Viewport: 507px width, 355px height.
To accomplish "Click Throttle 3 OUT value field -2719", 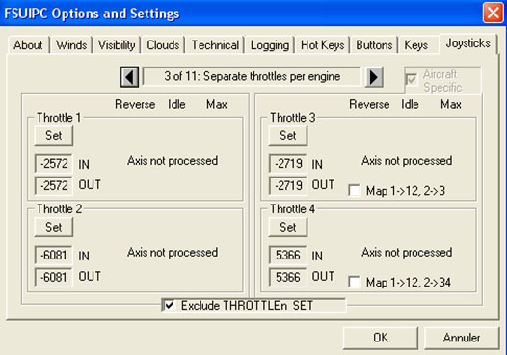I will pyautogui.click(x=288, y=185).
